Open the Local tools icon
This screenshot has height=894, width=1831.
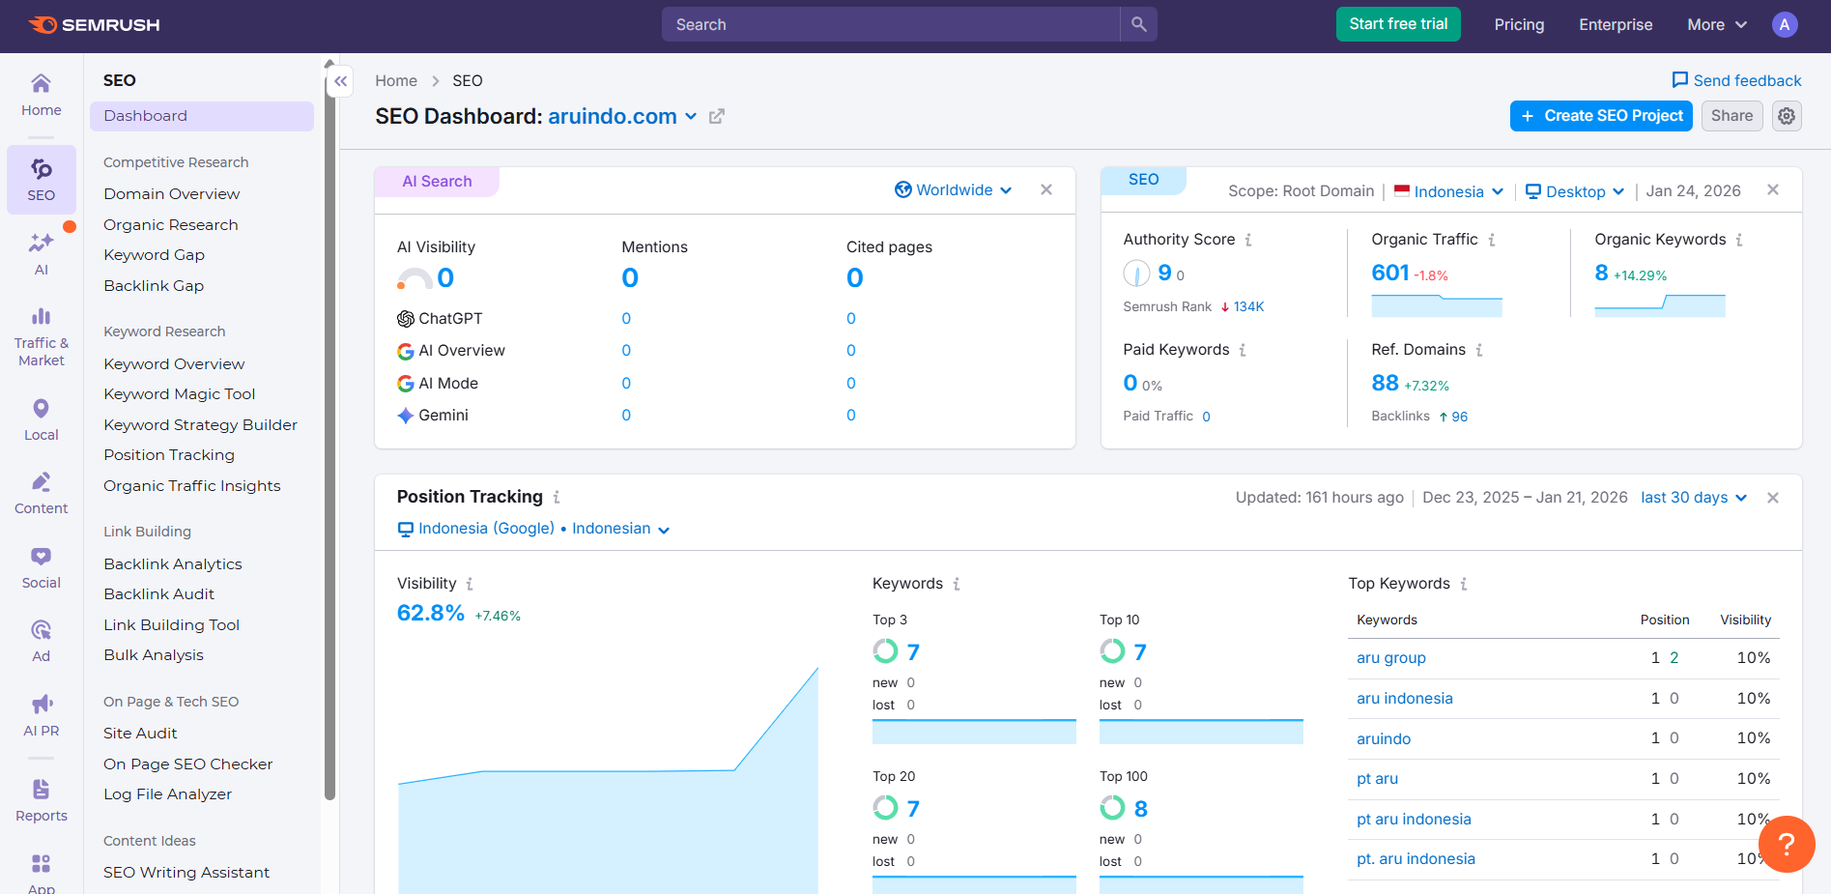click(x=41, y=419)
